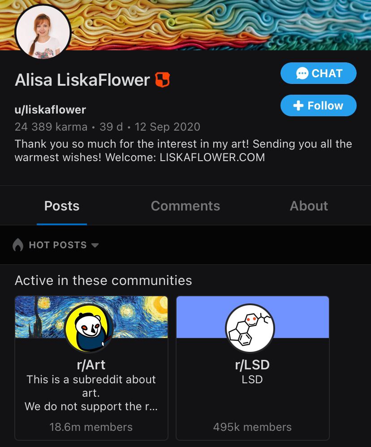Viewport: 371px width, 447px height.
Task: Follow user liskaflower
Action: (319, 105)
